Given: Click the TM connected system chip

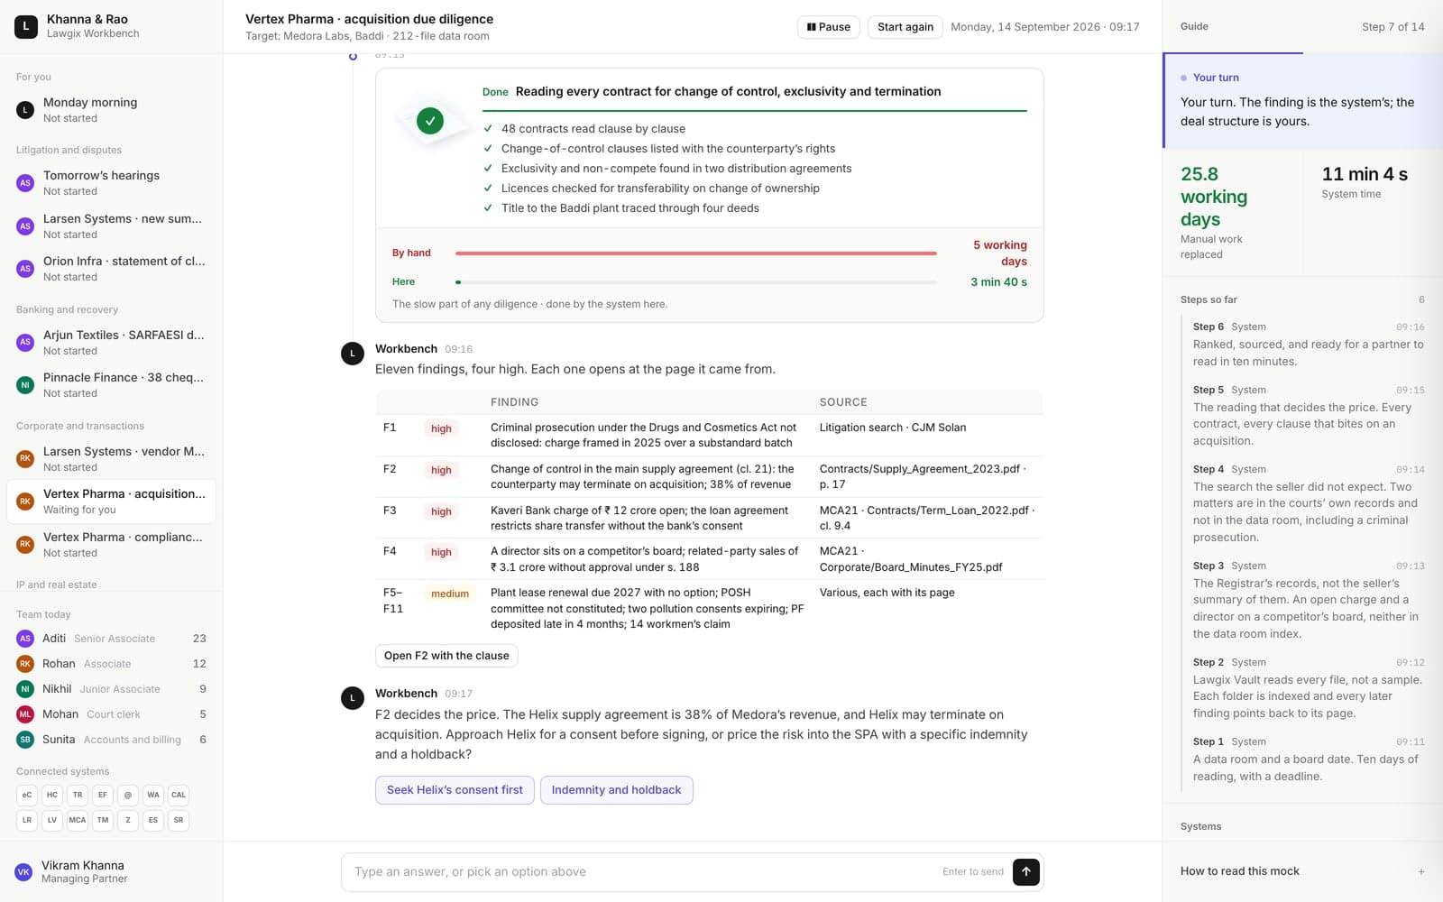Looking at the screenshot, I should click(x=103, y=820).
